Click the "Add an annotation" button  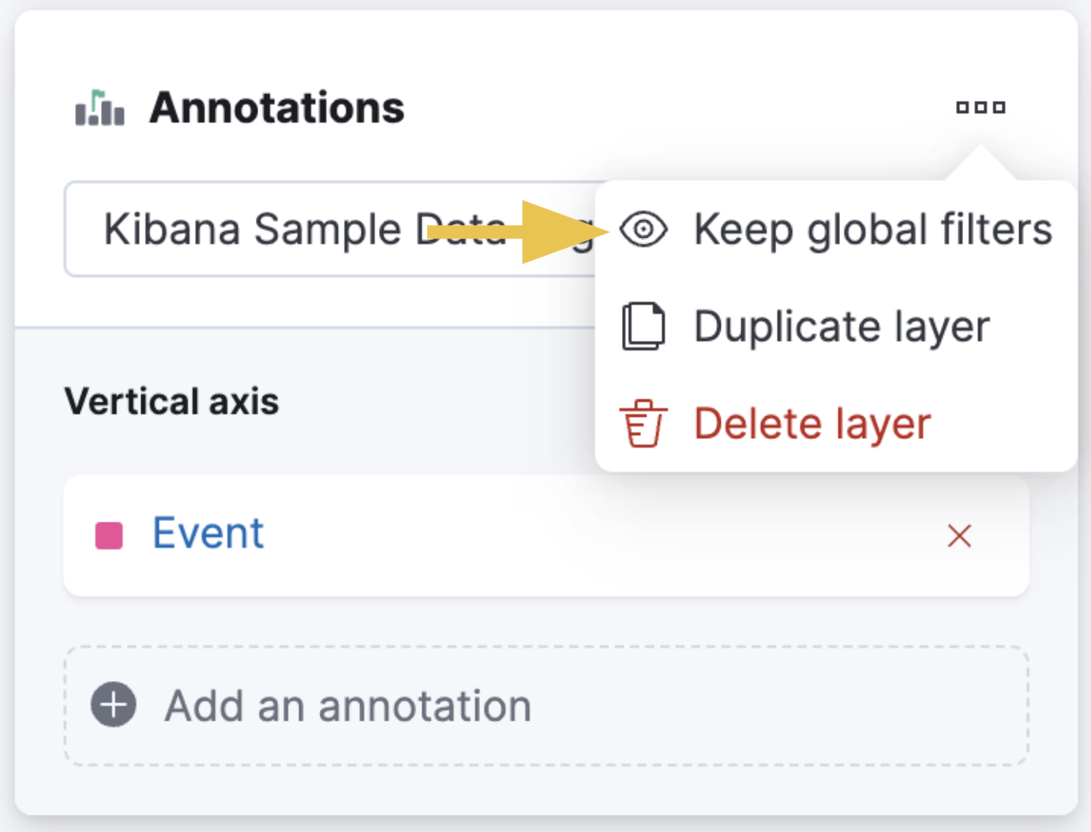pyautogui.click(x=347, y=705)
